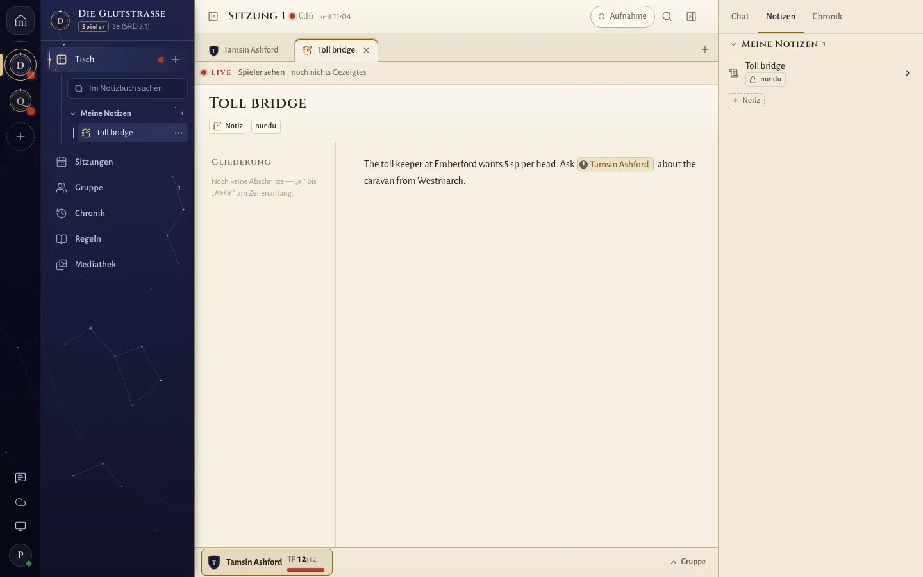Add a new campaign with the rail plus
923x577 pixels.
click(x=21, y=137)
